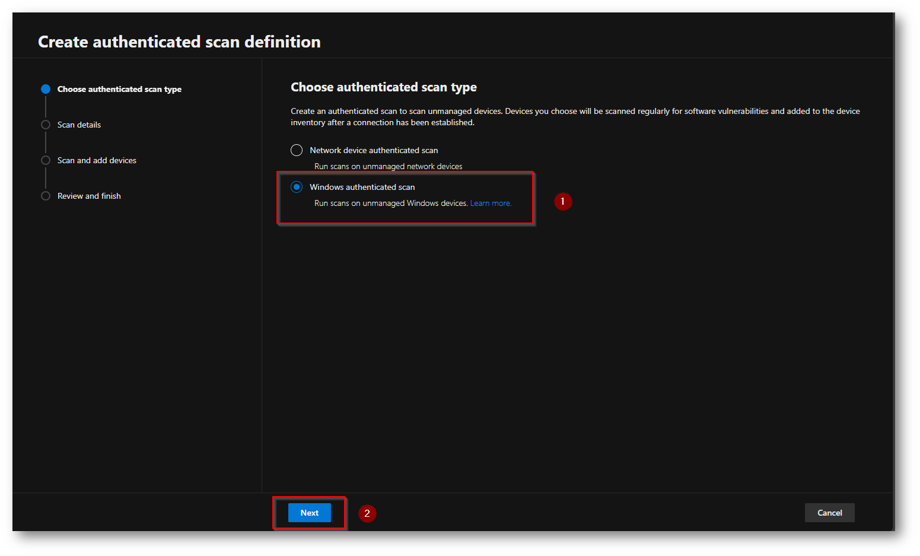Click the Cancel button

(x=829, y=513)
